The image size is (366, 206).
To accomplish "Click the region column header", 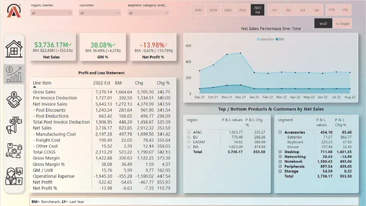I will point(192,120).
